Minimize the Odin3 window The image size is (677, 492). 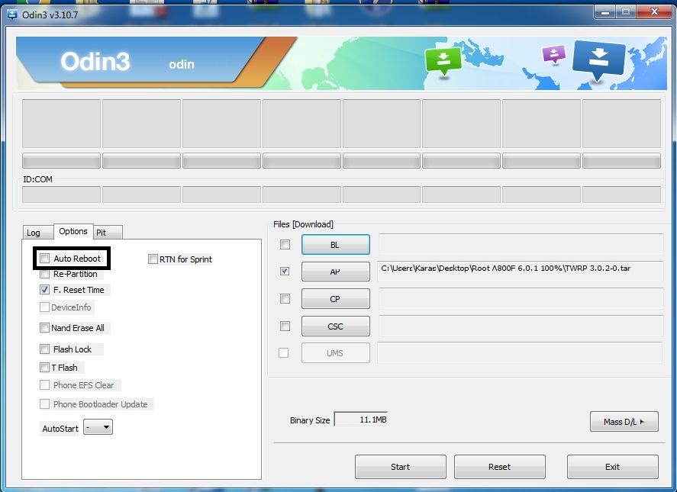605,12
